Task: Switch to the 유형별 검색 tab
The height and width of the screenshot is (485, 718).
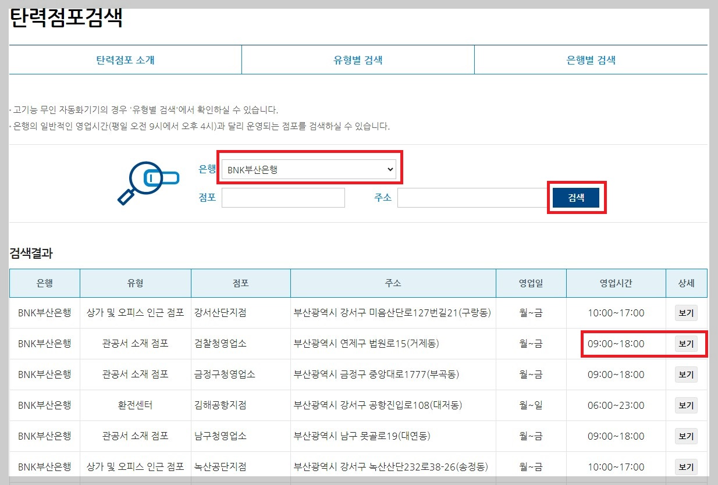Action: (358, 59)
